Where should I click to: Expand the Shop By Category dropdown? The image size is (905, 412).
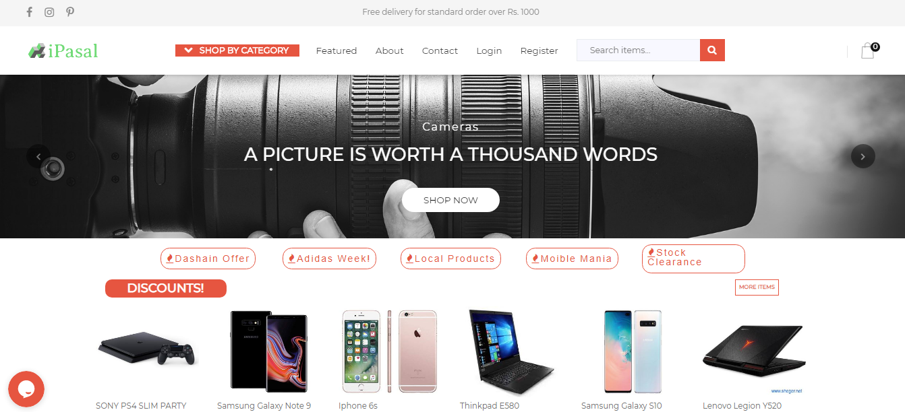[x=237, y=50]
